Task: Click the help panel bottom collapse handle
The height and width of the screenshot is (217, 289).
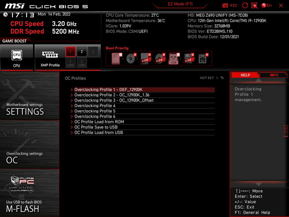Action: [258, 184]
